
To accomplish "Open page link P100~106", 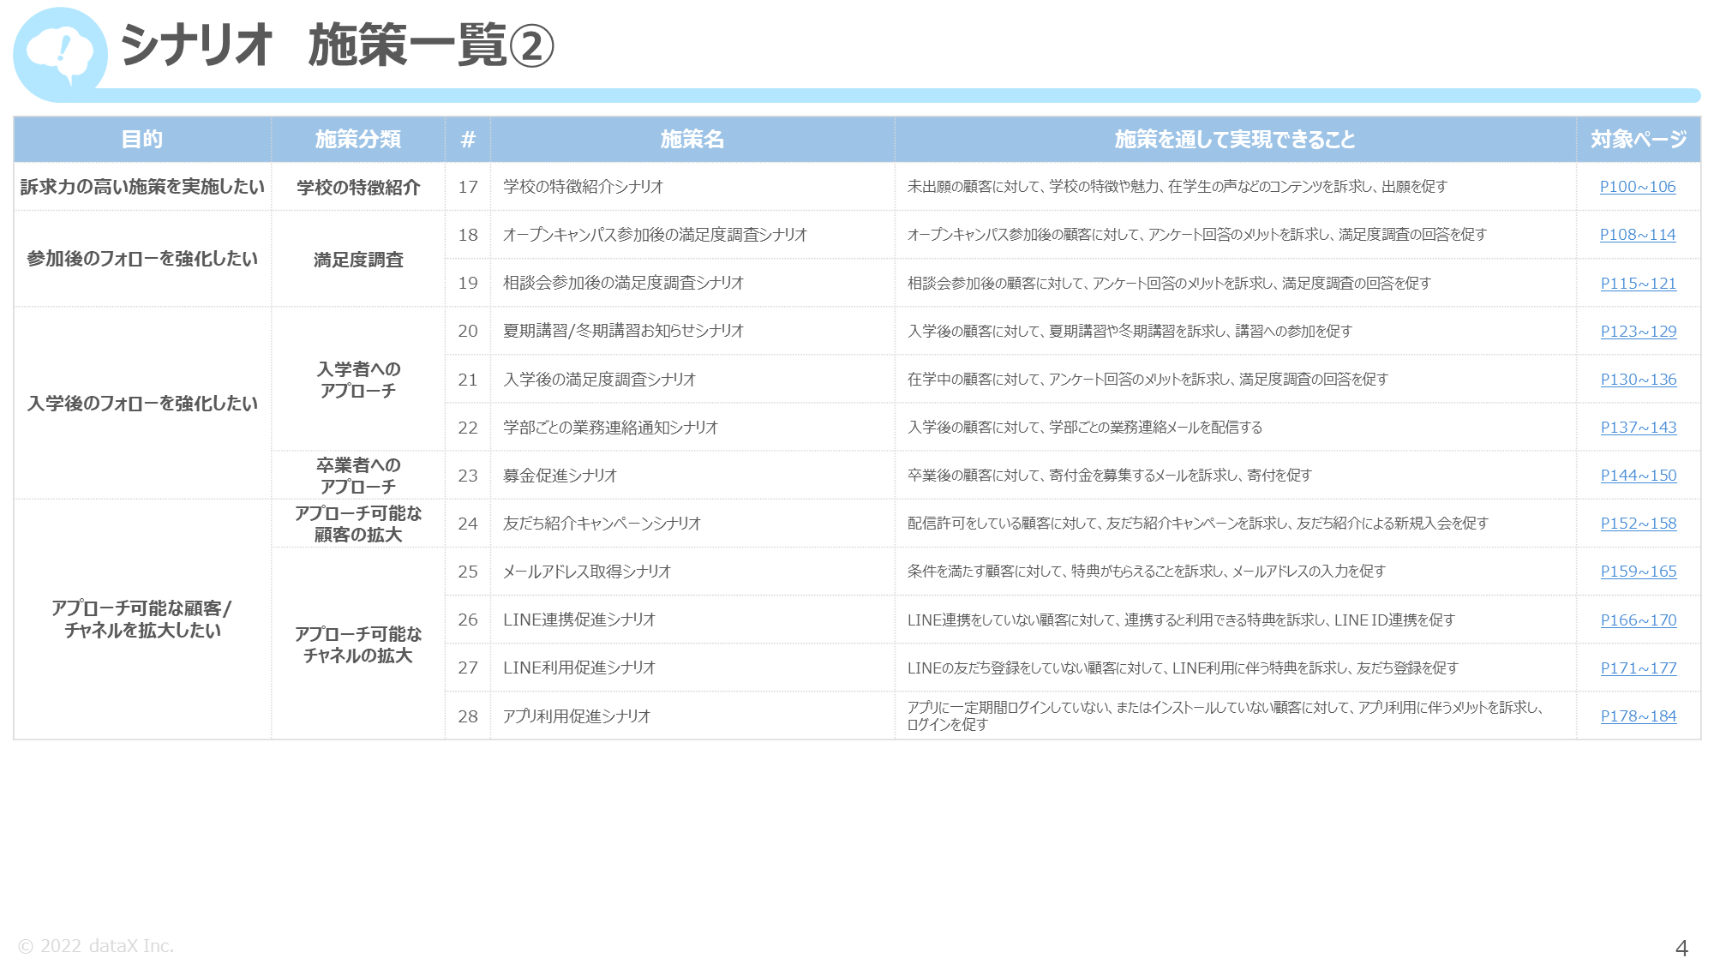I will 1637,187.
